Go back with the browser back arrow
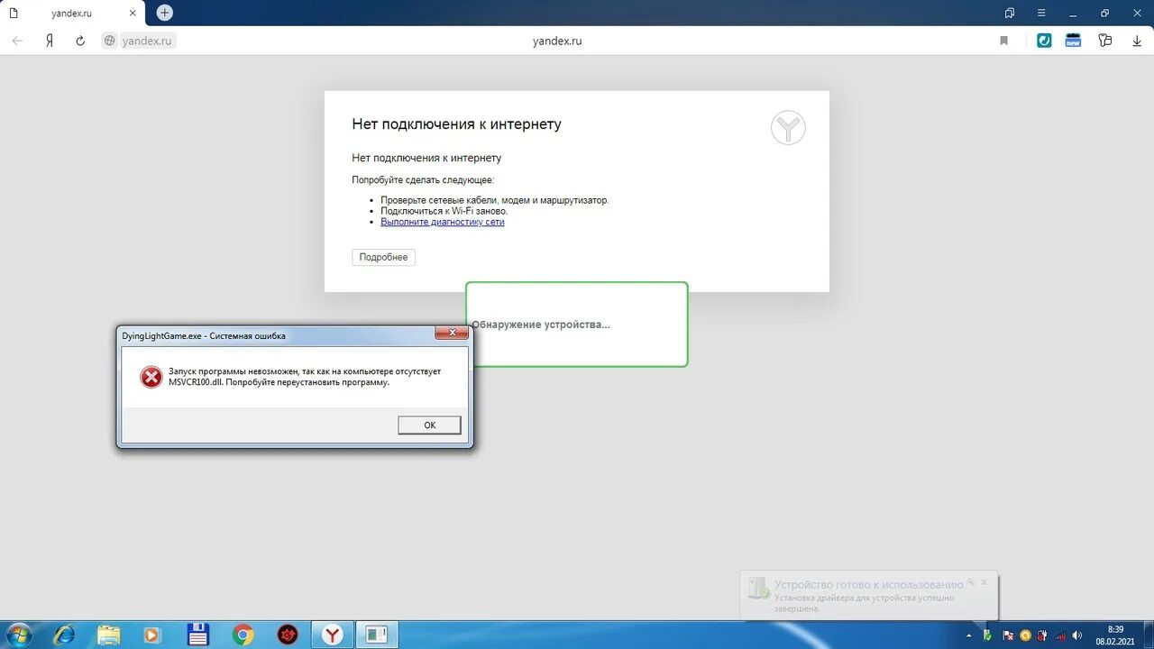Screen dimensions: 1154x649 [17, 41]
